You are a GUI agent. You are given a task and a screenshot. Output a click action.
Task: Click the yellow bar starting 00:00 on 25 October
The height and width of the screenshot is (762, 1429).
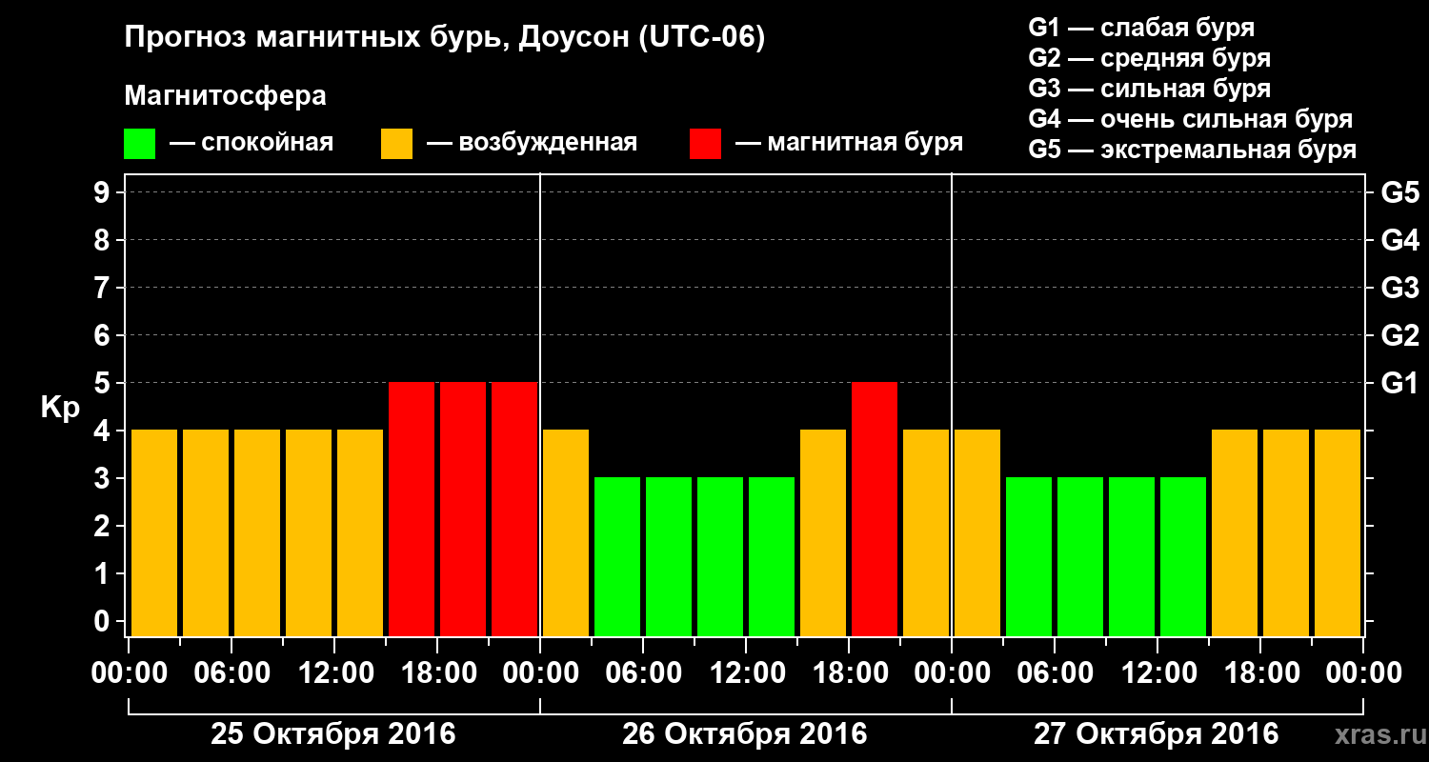tap(154, 532)
